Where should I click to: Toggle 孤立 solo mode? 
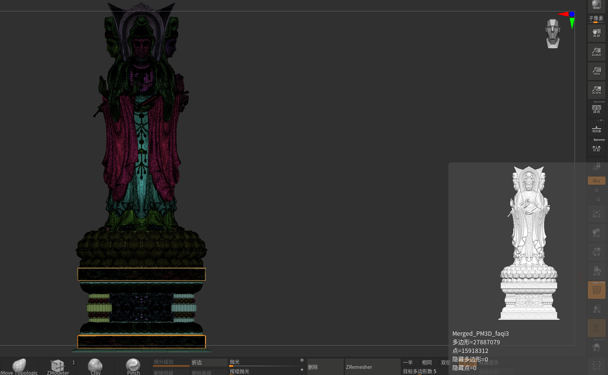[596, 347]
